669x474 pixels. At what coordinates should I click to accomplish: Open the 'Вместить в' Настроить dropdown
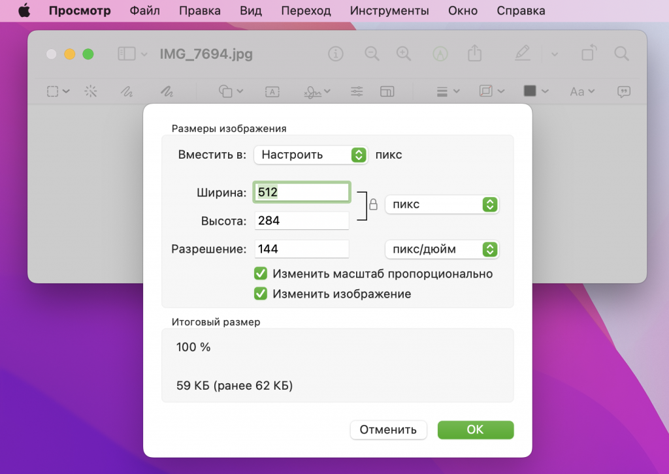[310, 155]
